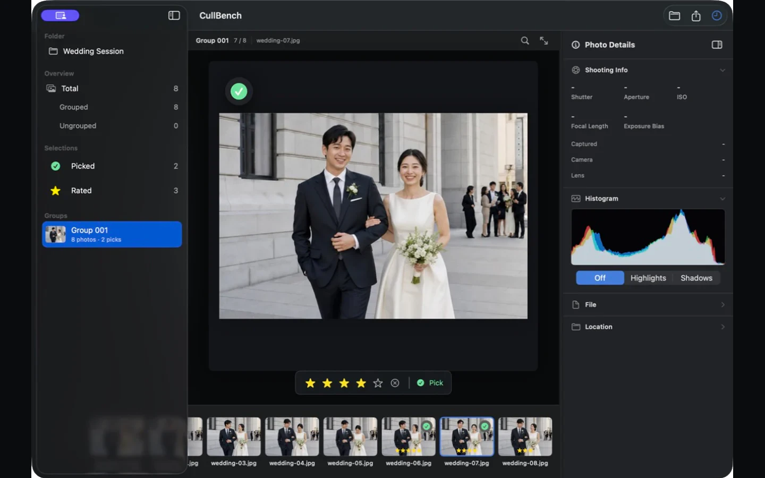Collapse the Shooting Info section

pyautogui.click(x=722, y=70)
